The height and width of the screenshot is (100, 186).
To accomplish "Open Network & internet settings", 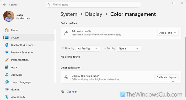I will point(29,52).
